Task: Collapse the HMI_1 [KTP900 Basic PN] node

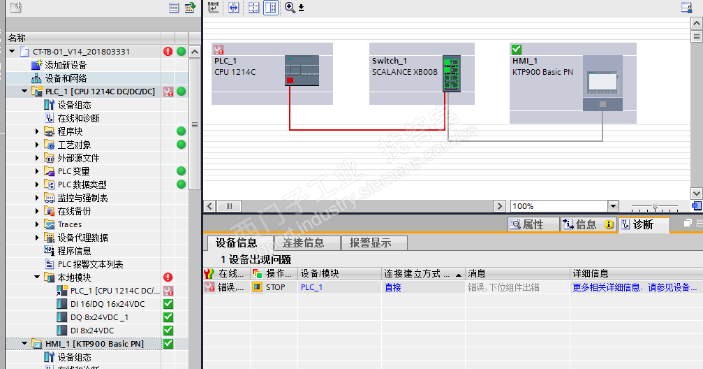Action: coord(24,343)
